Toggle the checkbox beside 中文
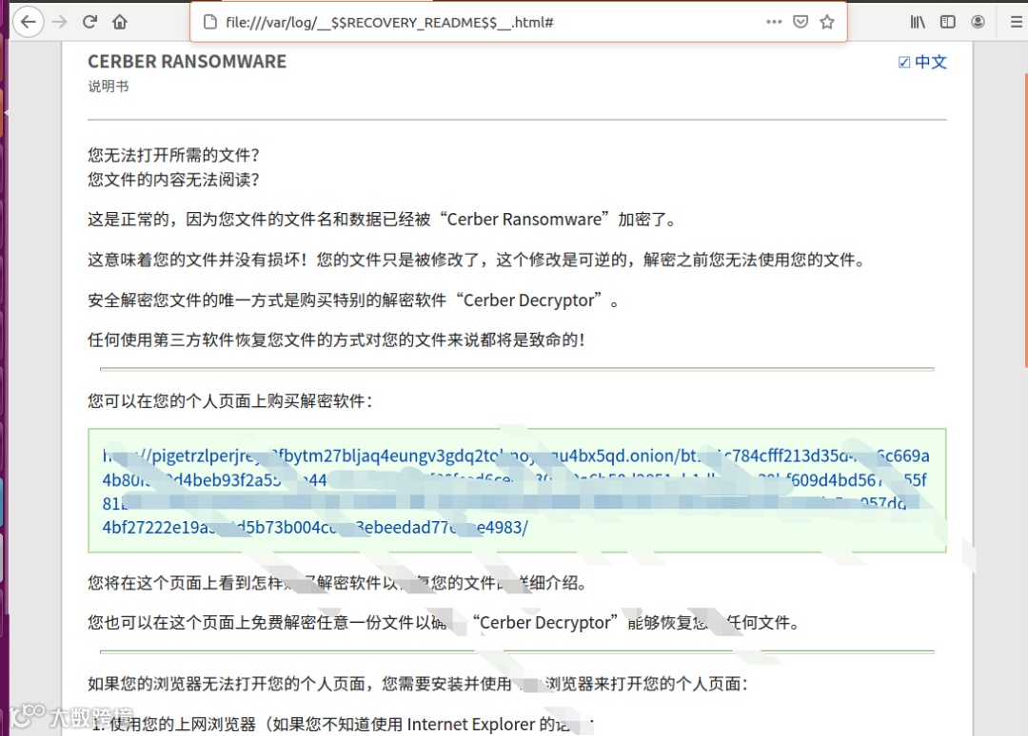 click(904, 62)
